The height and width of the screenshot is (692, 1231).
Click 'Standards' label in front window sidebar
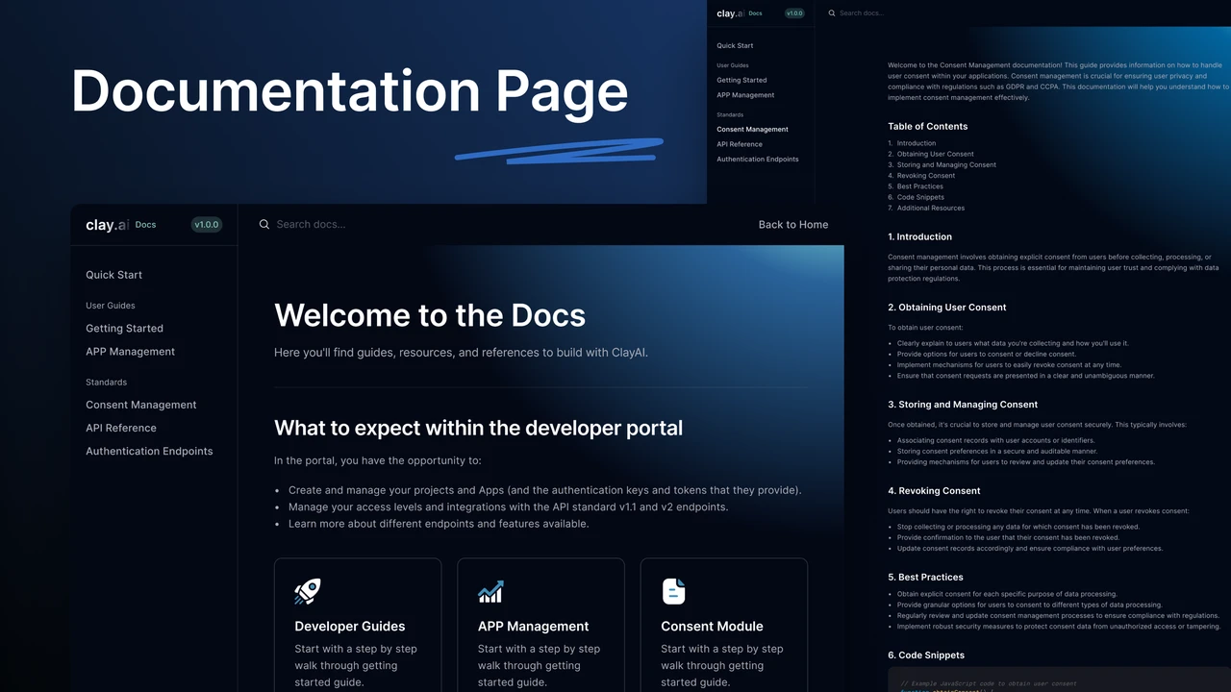pyautogui.click(x=106, y=383)
